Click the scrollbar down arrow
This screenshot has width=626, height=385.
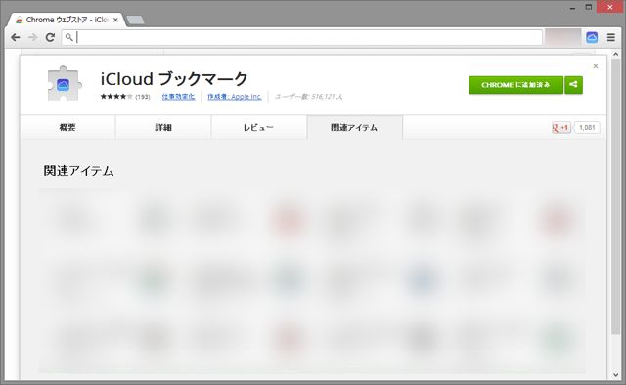(616, 375)
